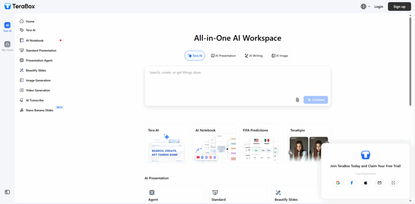Click the vertical page scrollbar
This screenshot has height=204, width=415.
tap(410, 61)
